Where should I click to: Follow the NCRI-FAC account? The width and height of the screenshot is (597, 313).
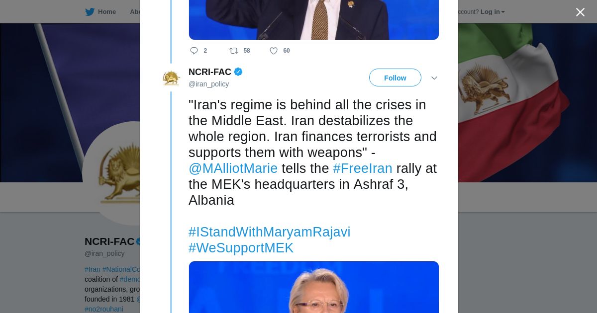(x=395, y=78)
